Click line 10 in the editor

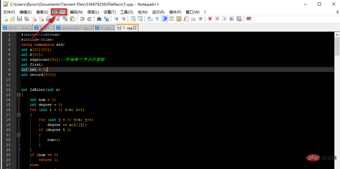tap(136, 79)
